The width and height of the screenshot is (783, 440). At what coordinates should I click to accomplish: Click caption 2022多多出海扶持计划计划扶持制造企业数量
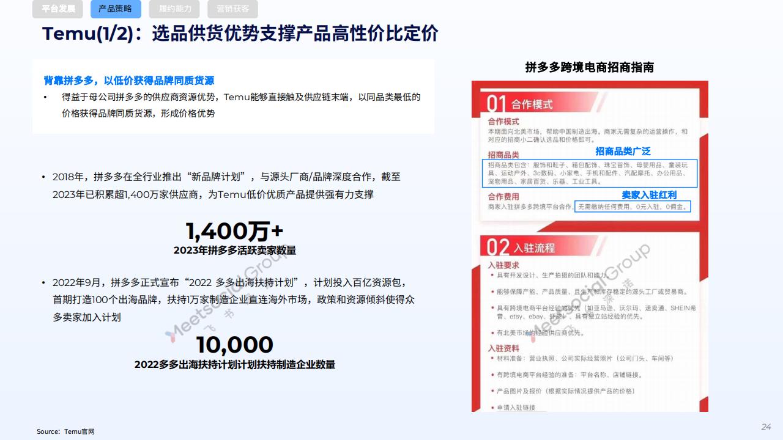(x=235, y=365)
